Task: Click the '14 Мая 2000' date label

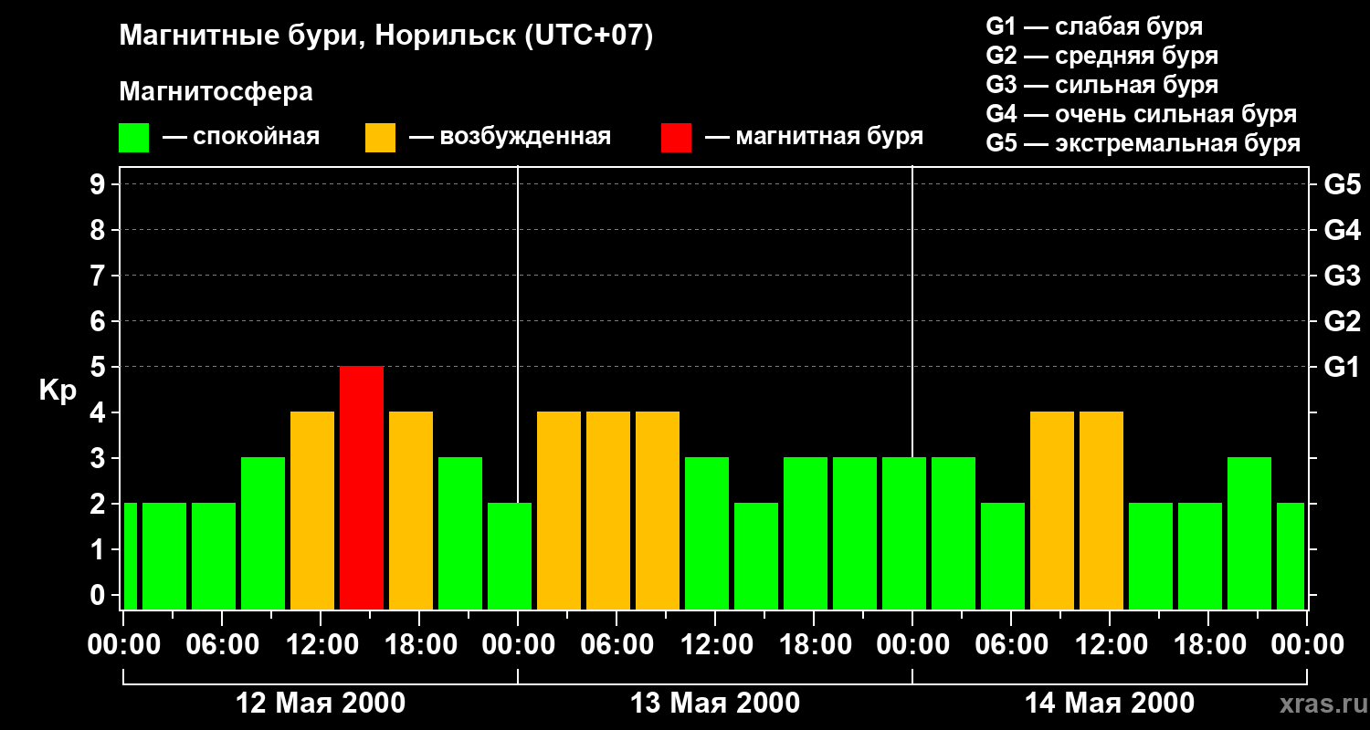Action: 1110,703
